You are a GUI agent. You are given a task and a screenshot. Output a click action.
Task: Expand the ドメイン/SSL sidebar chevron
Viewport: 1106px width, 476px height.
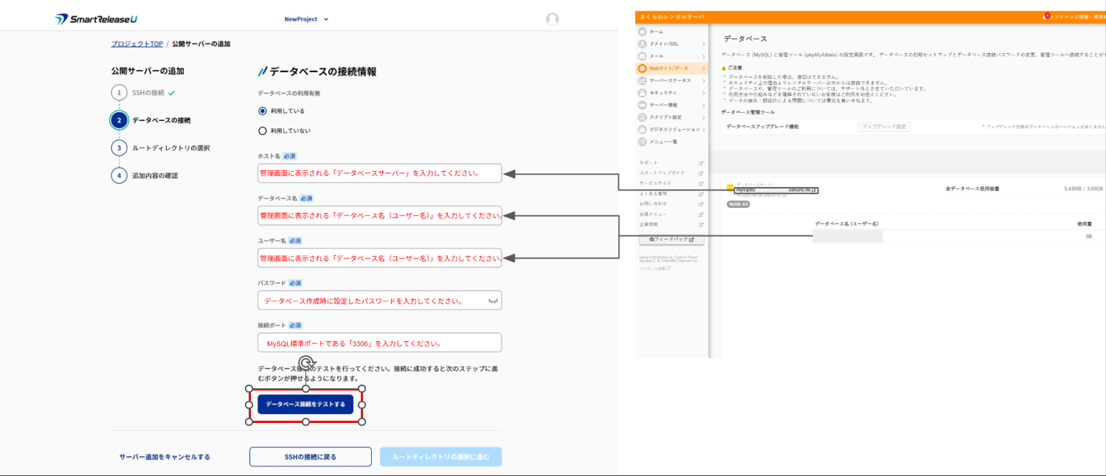tap(703, 44)
